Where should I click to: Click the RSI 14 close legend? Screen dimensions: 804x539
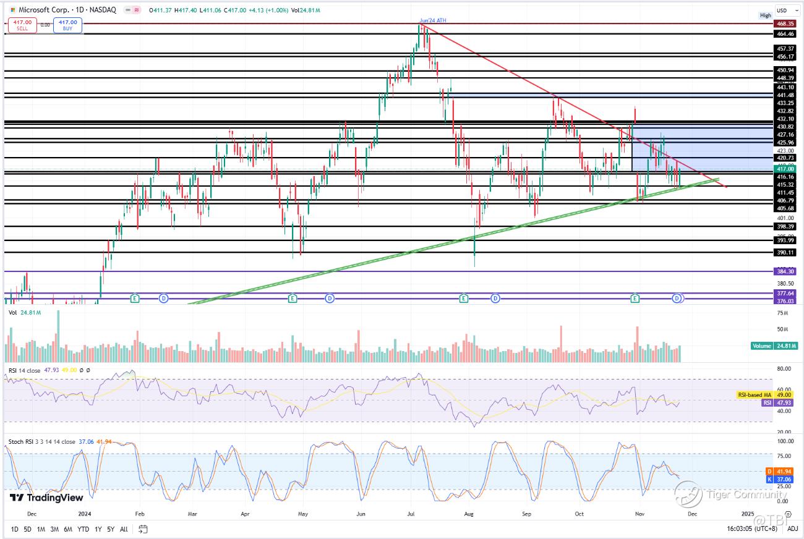click(25, 370)
